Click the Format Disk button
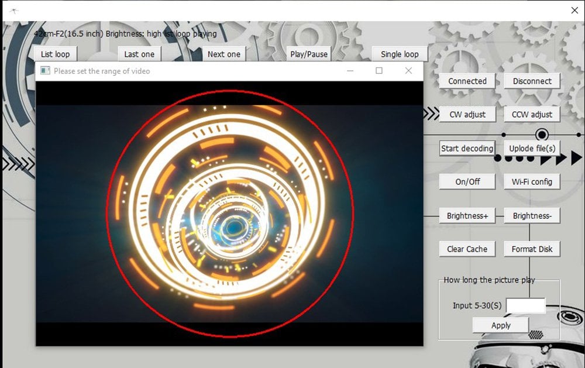Viewport: 585px width, 368px height. 532,249
